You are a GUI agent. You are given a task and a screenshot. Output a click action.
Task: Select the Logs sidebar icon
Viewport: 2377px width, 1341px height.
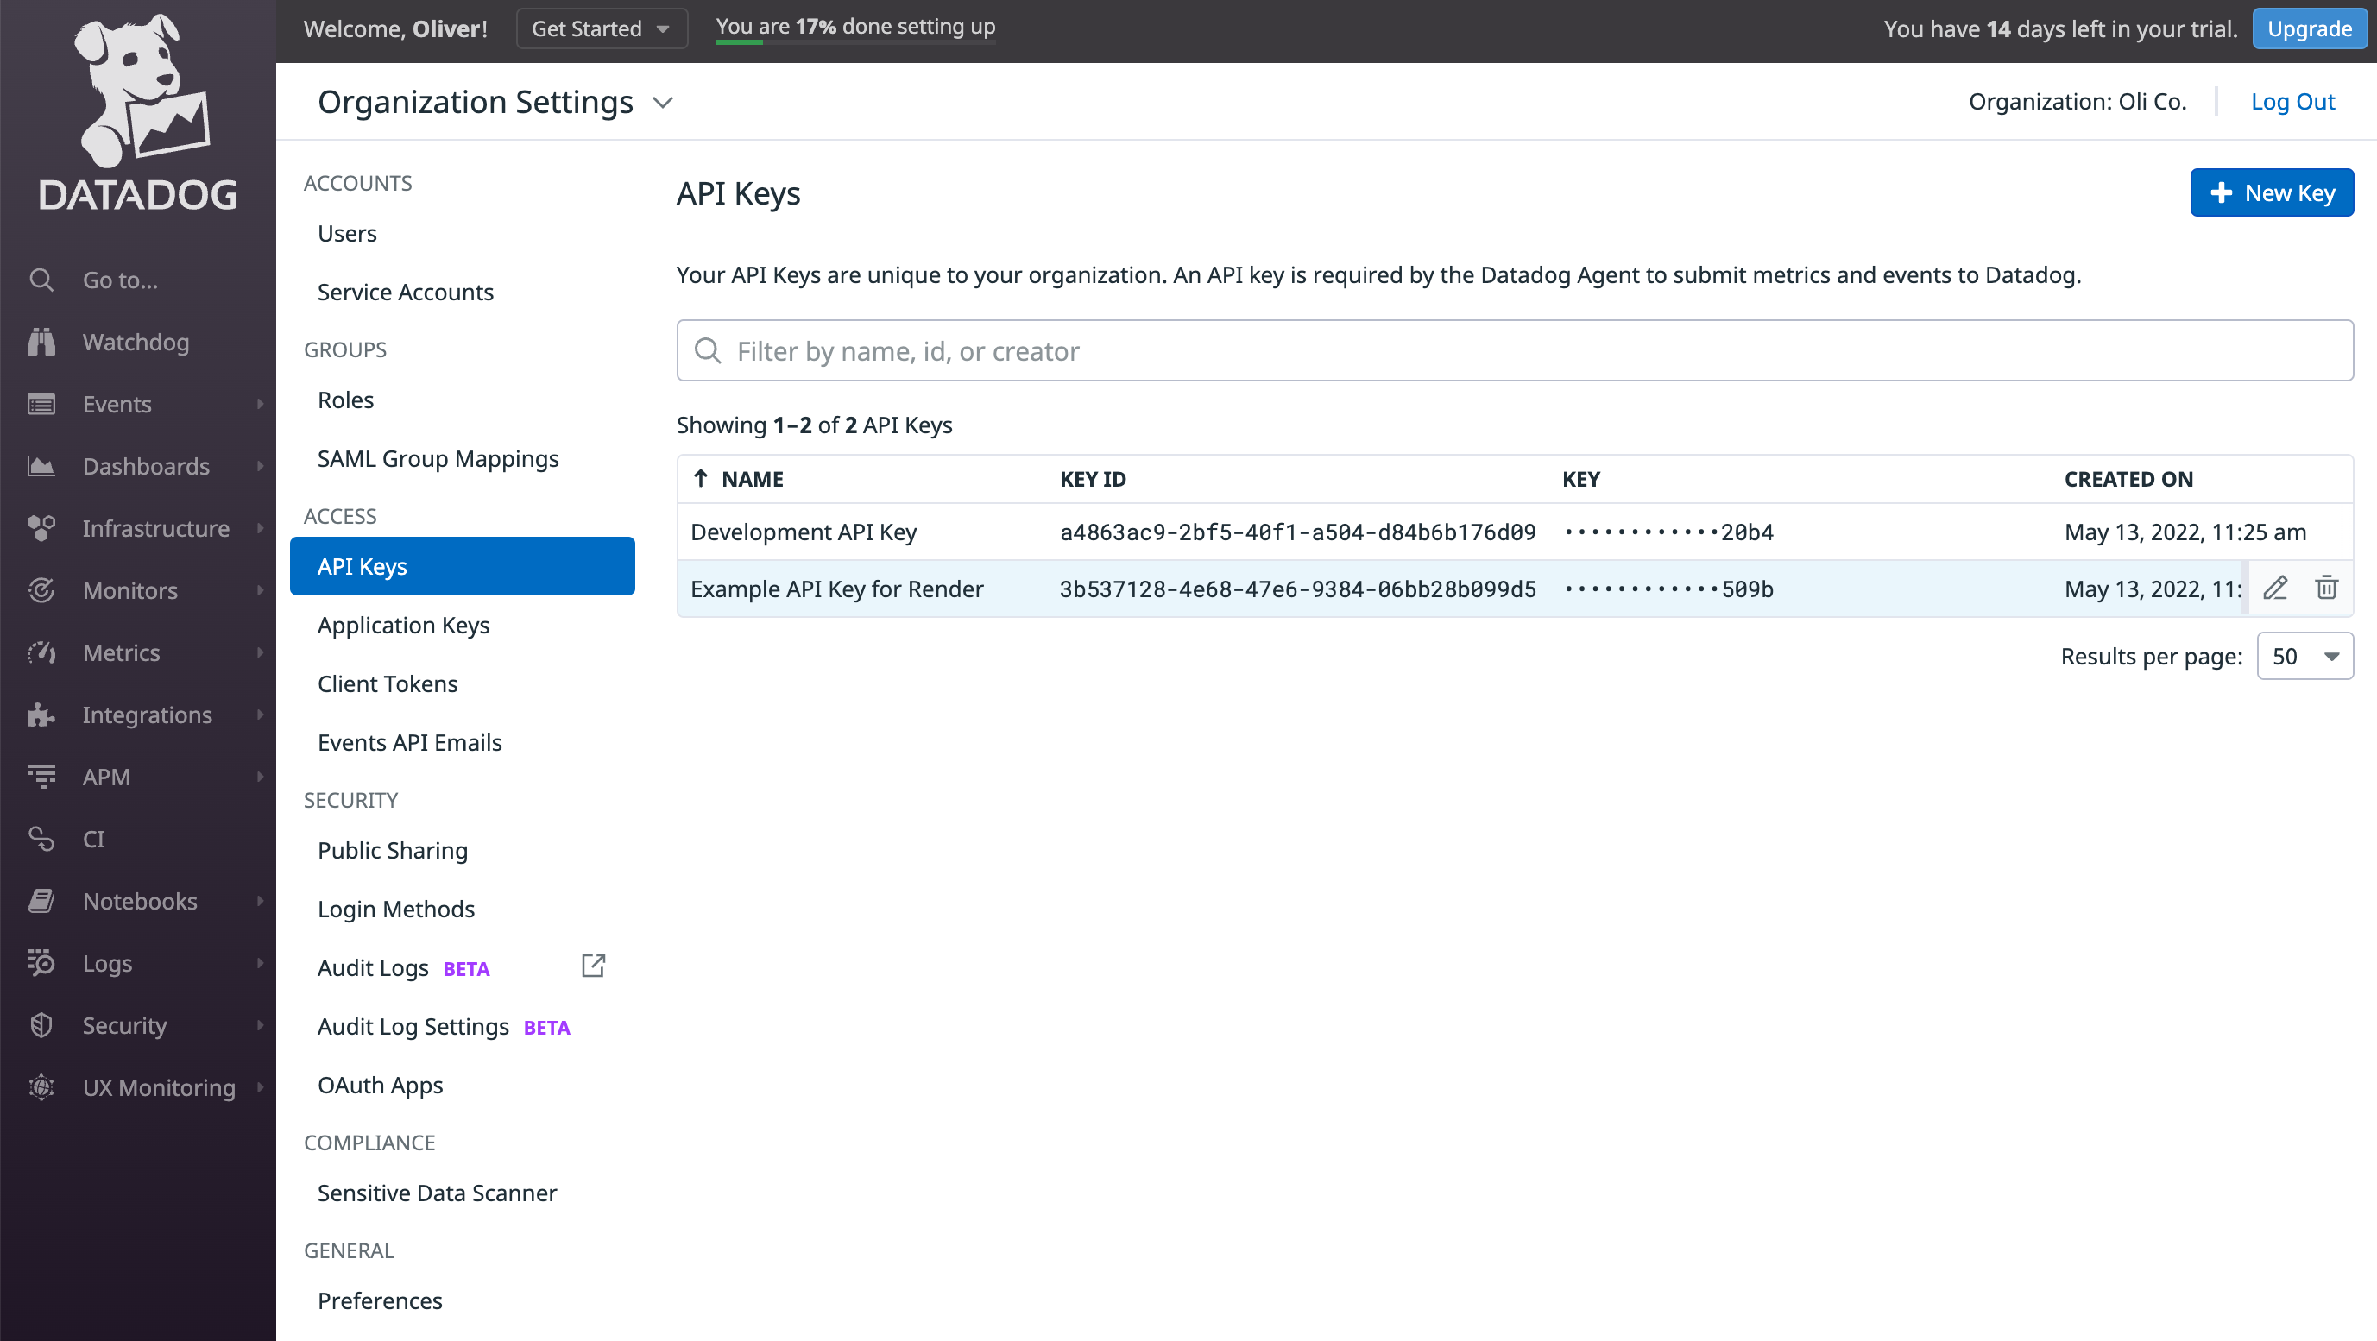41,963
